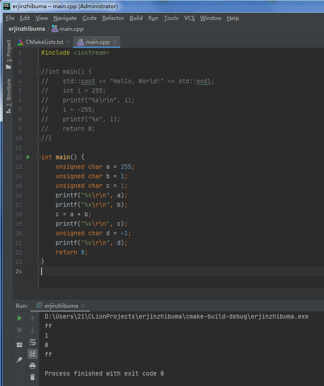Click the Stop process icon in Run panel
The height and width of the screenshot is (386, 324).
(x=19, y=330)
